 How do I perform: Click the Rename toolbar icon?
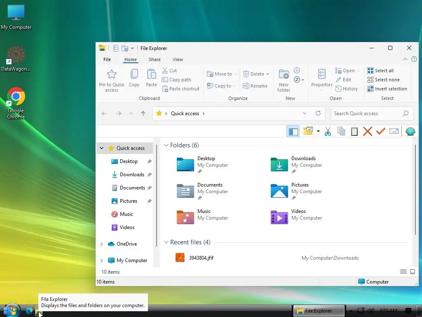[x=394, y=131]
